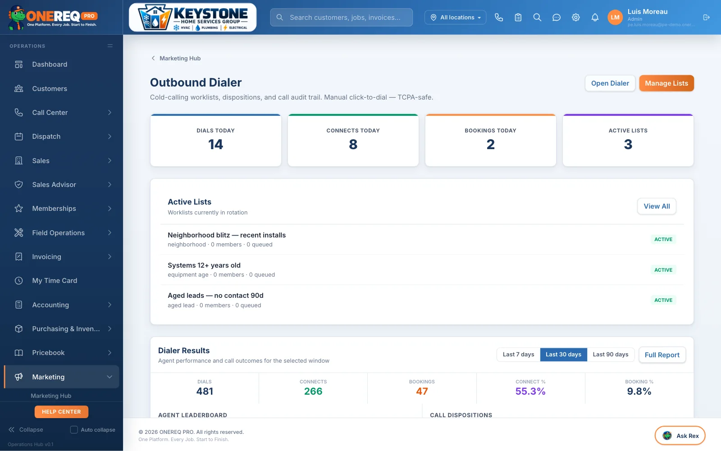
Task: Open Neighborhood blitz — recent installs list
Action: coord(422,239)
